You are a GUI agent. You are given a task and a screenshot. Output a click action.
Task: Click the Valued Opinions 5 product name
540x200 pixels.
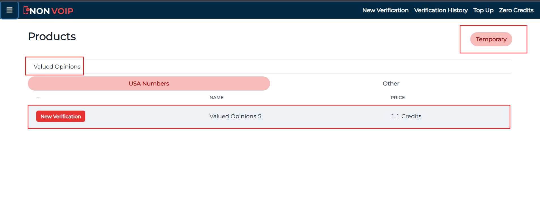(235, 116)
